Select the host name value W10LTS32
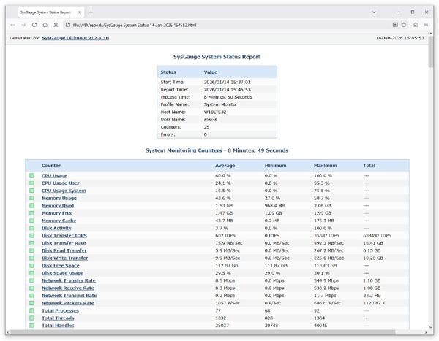Viewport: 439px width, 341px height. point(215,112)
